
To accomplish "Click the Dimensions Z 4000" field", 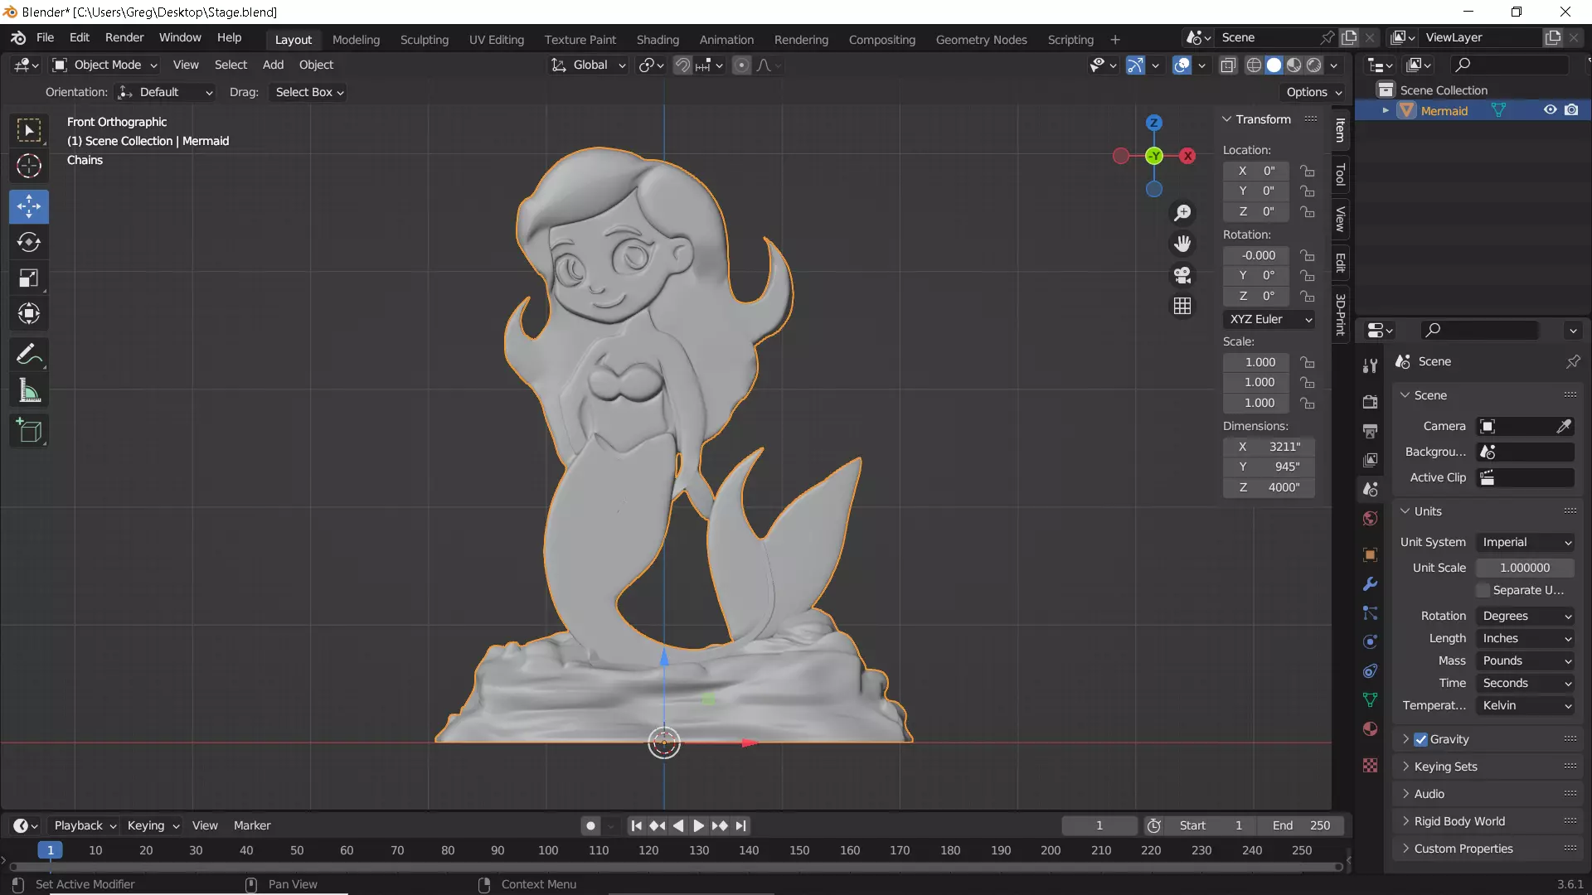I will pyautogui.click(x=1269, y=487).
